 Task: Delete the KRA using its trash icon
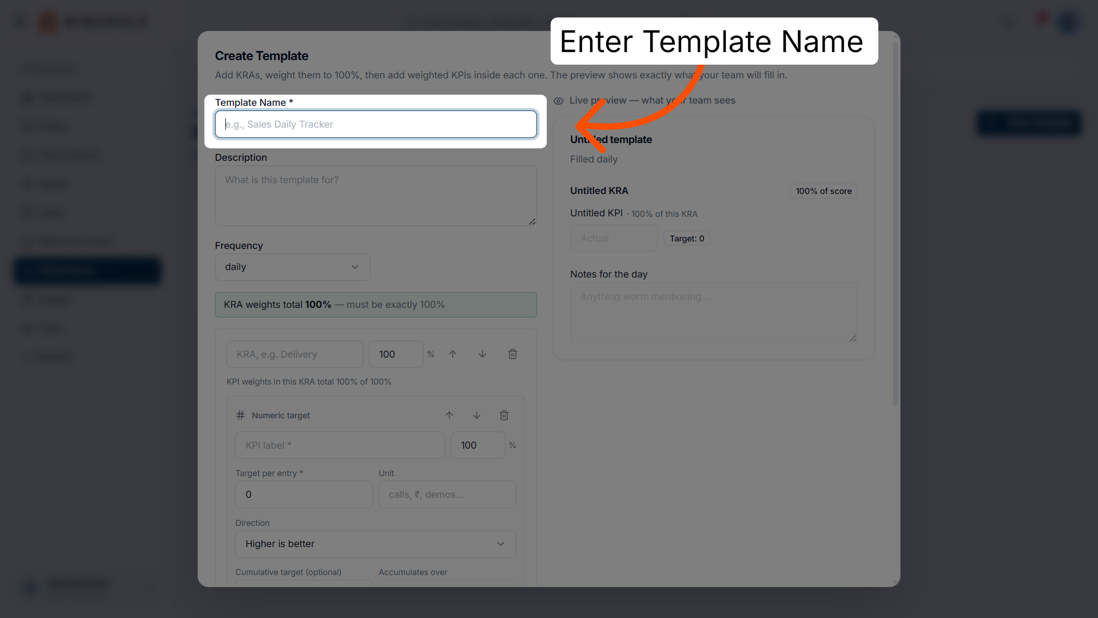(512, 354)
